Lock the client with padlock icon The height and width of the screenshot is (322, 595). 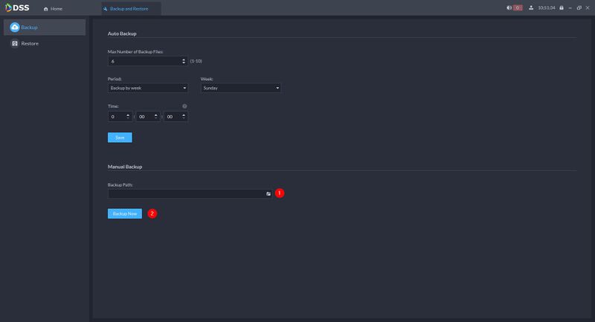[x=562, y=8]
